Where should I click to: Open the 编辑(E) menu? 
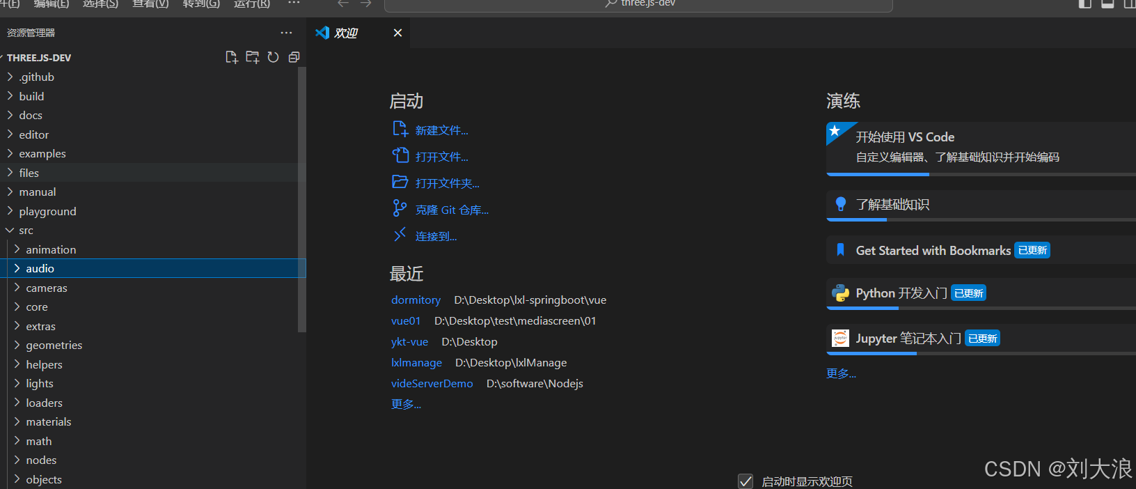point(52,3)
